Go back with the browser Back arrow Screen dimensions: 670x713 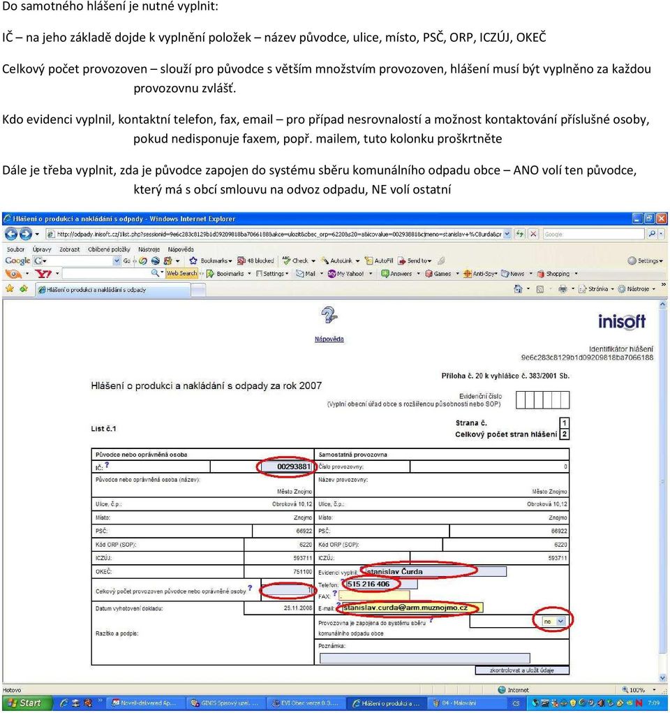[11, 234]
